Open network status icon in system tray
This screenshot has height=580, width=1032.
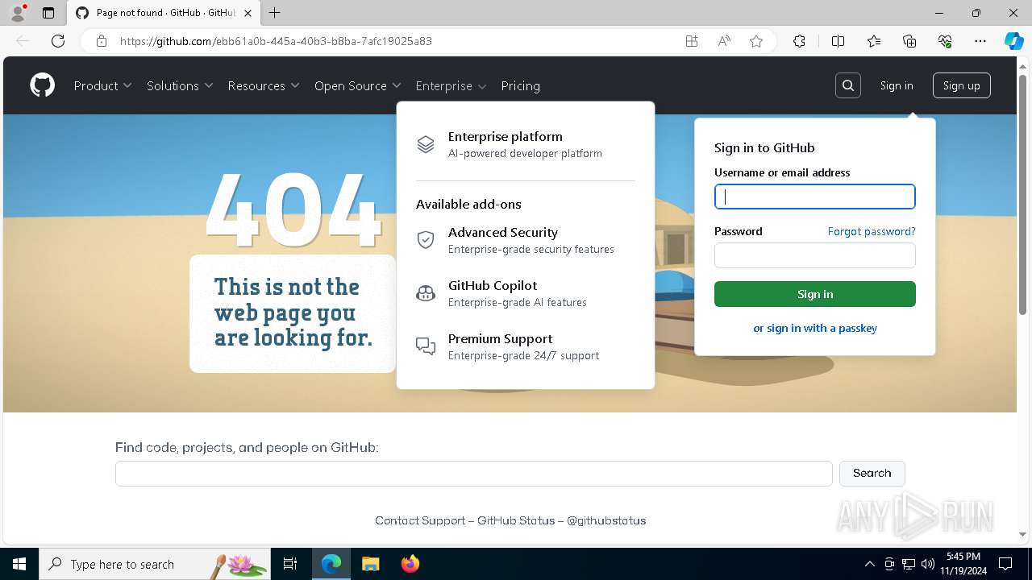(x=909, y=564)
